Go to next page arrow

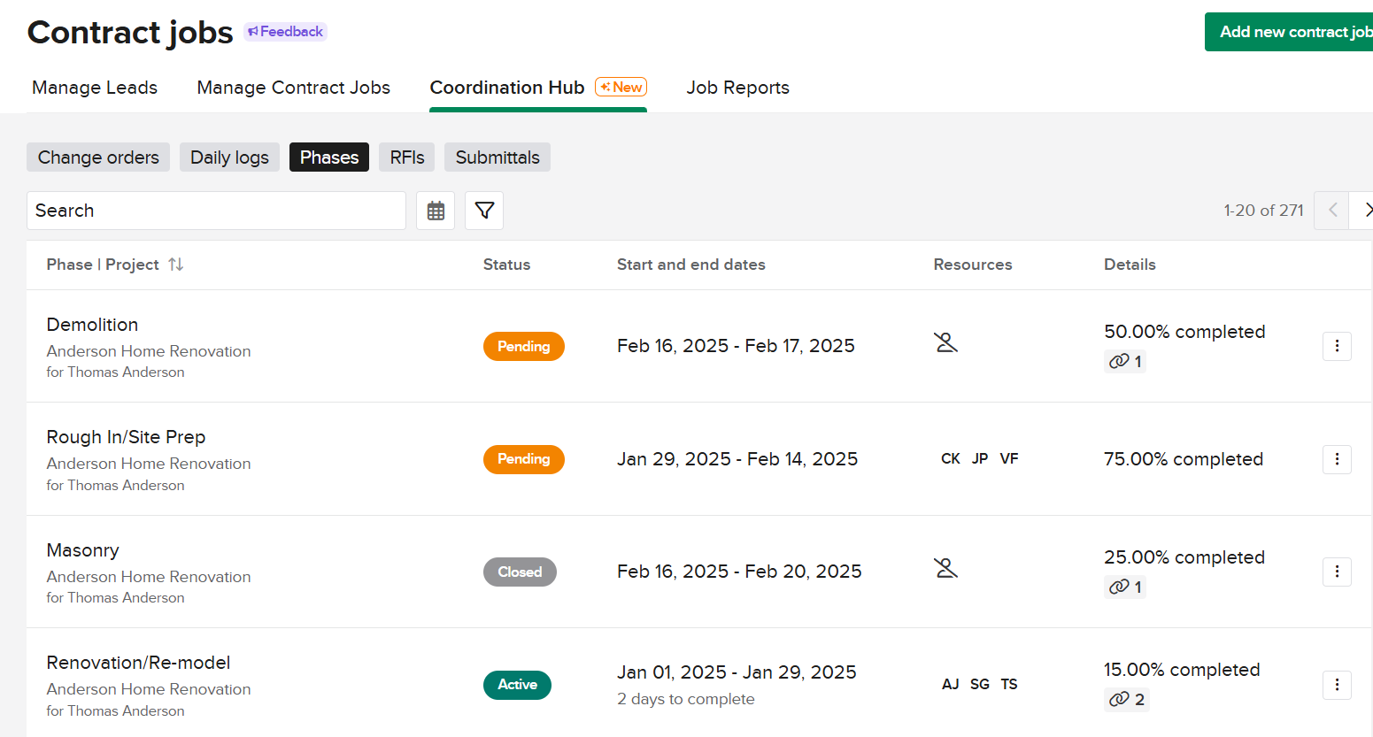(1363, 211)
